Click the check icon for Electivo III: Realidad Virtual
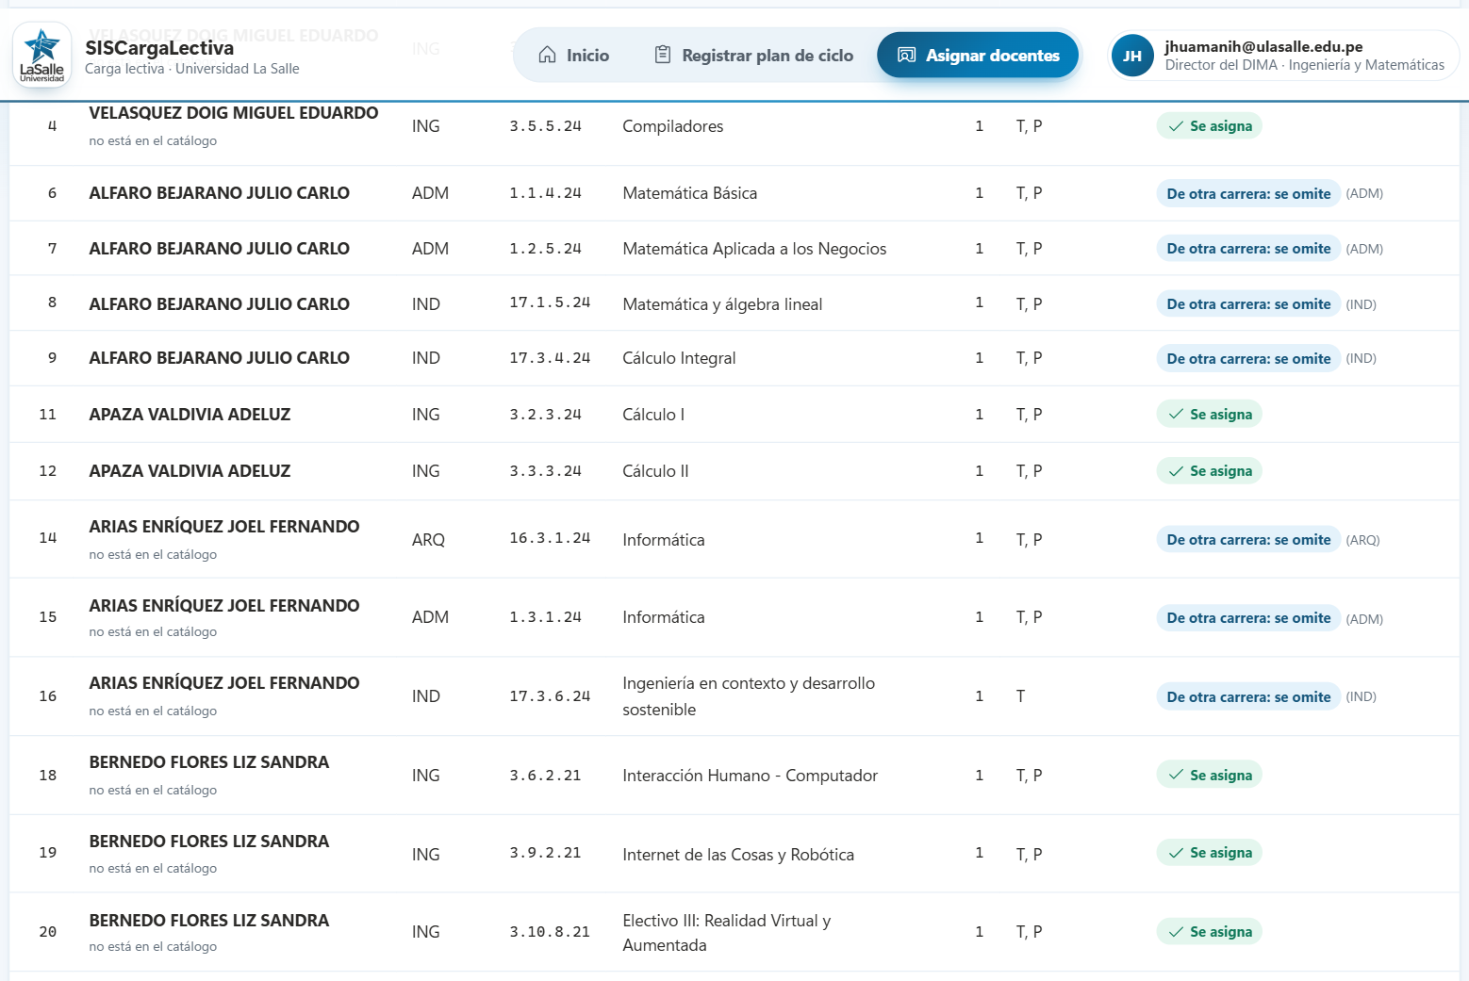 pyautogui.click(x=1176, y=932)
